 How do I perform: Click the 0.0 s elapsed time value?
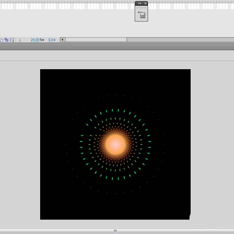click(x=51, y=40)
